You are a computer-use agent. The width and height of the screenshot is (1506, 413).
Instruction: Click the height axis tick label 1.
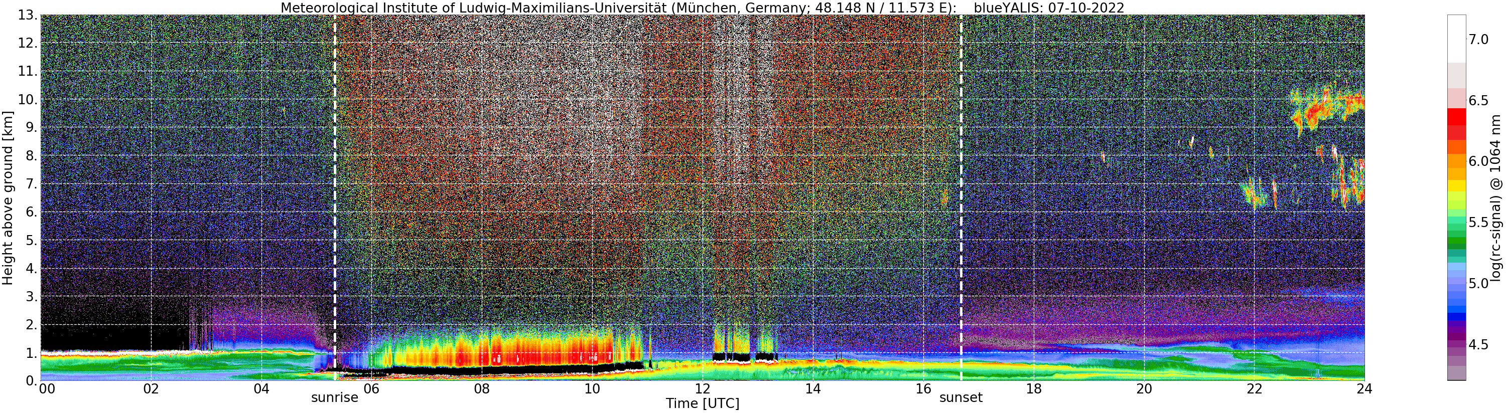31,353
